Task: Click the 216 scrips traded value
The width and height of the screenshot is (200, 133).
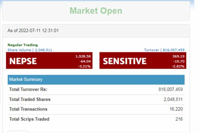Action: [179, 119]
